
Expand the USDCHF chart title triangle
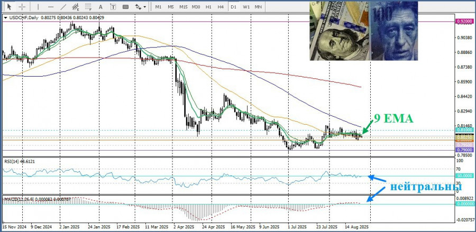pyautogui.click(x=5, y=18)
